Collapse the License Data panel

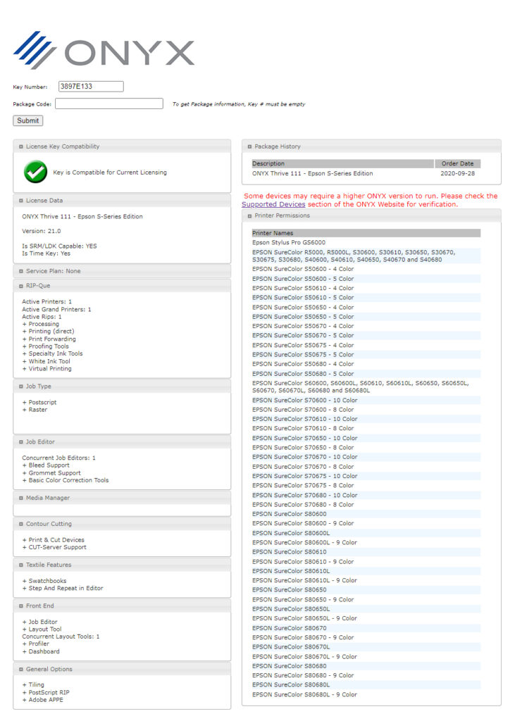[x=20, y=201]
